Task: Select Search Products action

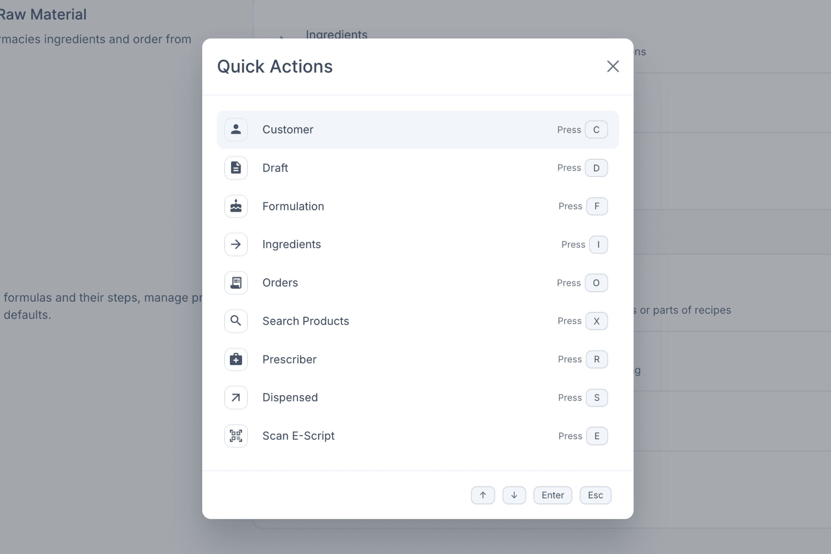Action: (x=418, y=321)
